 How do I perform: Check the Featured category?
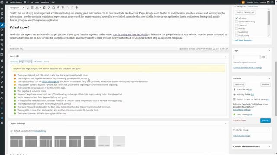(236, 25)
